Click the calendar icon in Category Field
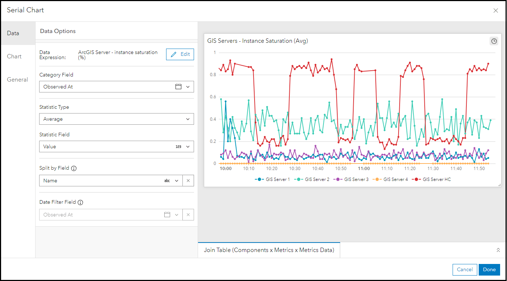507x281 pixels. click(x=178, y=87)
